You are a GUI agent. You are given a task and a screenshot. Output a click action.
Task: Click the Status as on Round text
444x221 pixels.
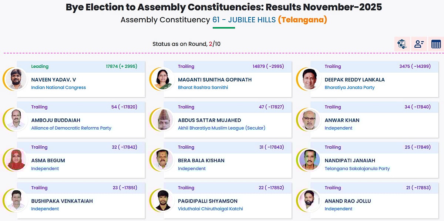pos(179,44)
